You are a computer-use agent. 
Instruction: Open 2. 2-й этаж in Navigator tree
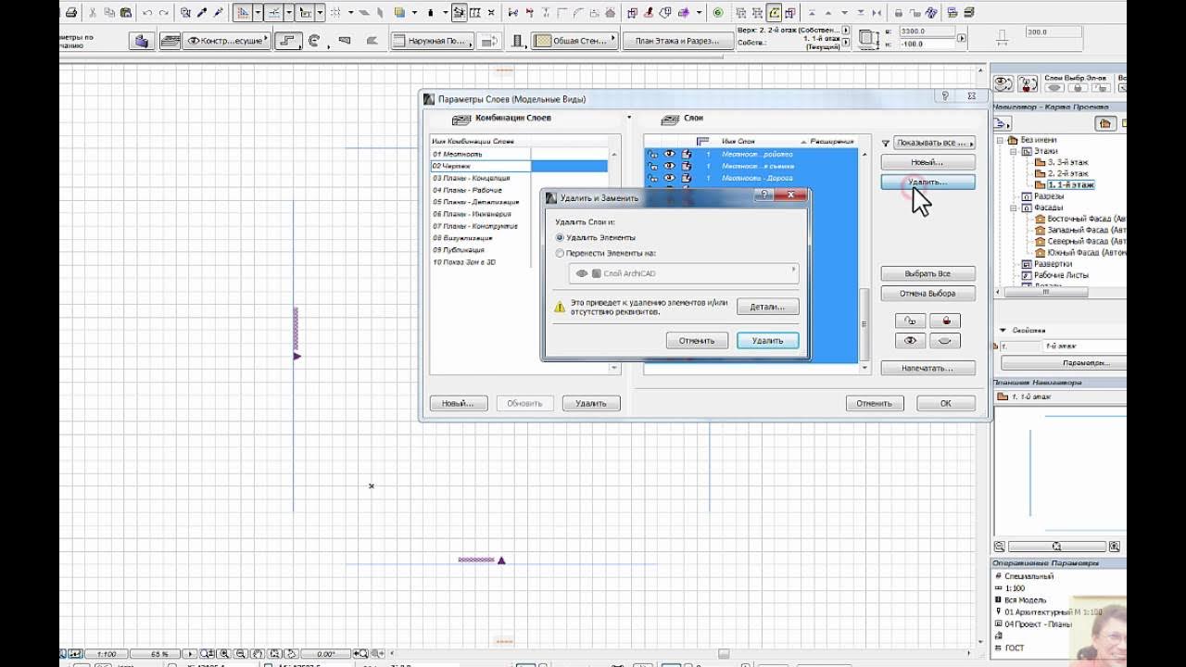click(1068, 173)
